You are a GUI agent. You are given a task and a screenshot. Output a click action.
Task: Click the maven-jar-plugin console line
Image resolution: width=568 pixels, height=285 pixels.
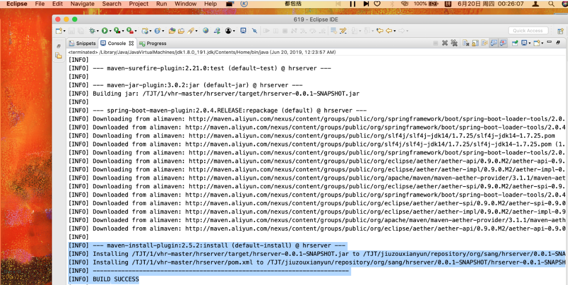(x=185, y=85)
